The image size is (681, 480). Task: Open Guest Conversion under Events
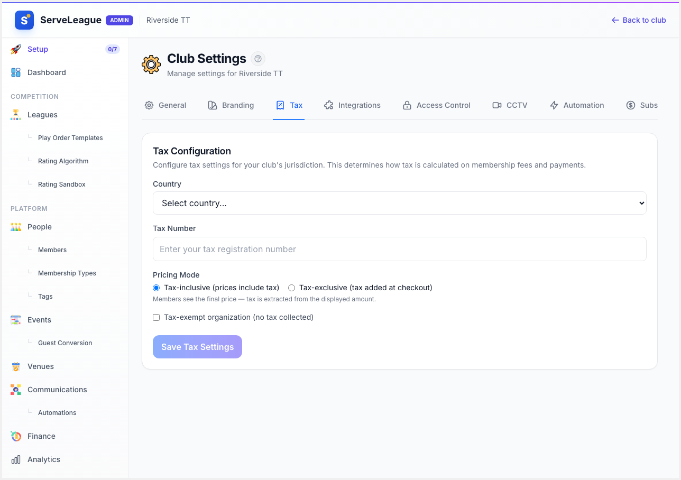(x=65, y=343)
